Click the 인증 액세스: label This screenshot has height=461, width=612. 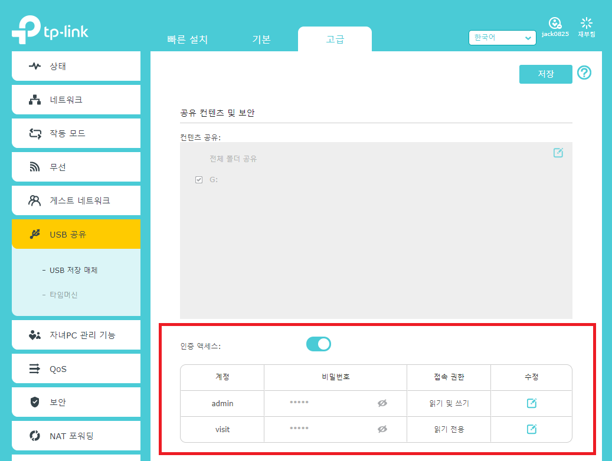200,346
